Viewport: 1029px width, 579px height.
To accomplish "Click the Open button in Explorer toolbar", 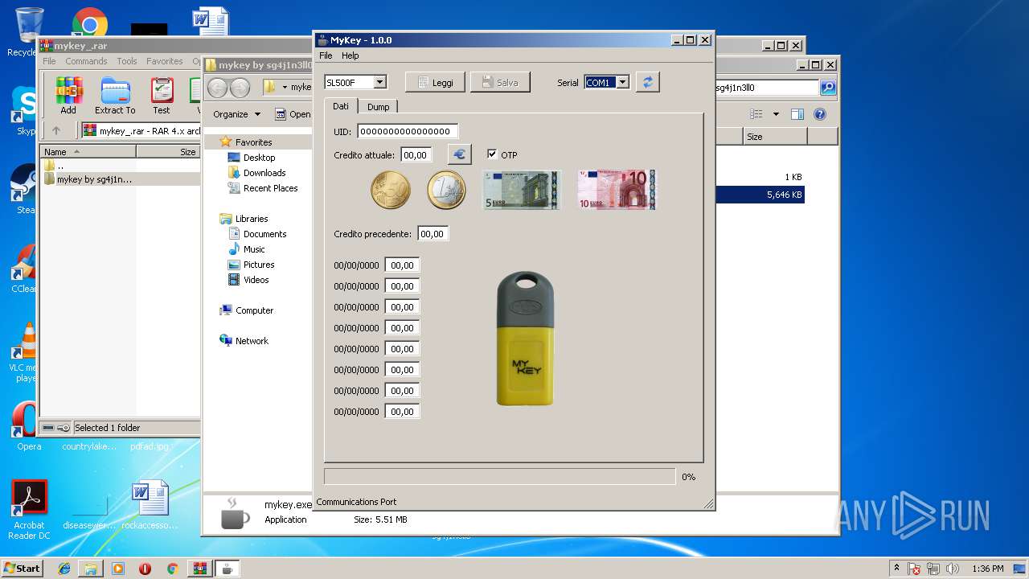I will 293,114.
